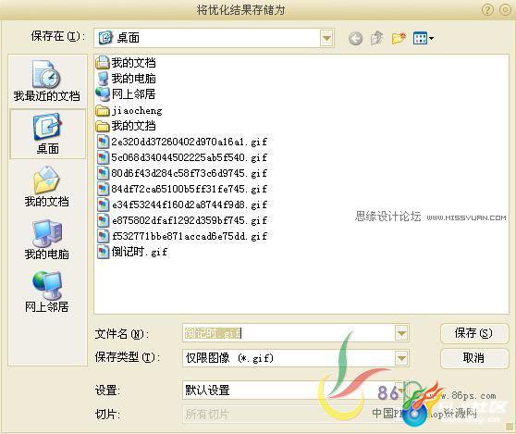Select file 2e320dd37260402d970a16a1.gif
516x434 pixels.
[x=182, y=142]
